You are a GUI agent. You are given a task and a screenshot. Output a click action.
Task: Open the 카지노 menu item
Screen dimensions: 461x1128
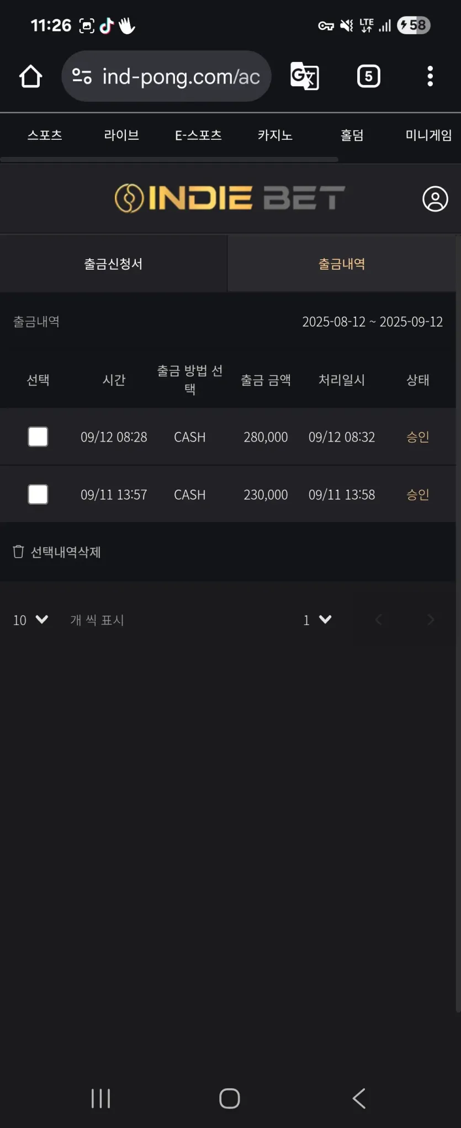pyautogui.click(x=275, y=135)
